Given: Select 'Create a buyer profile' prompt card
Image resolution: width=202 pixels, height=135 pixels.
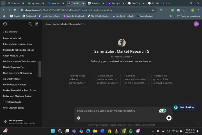Looking at the screenshot, I should (108, 79).
